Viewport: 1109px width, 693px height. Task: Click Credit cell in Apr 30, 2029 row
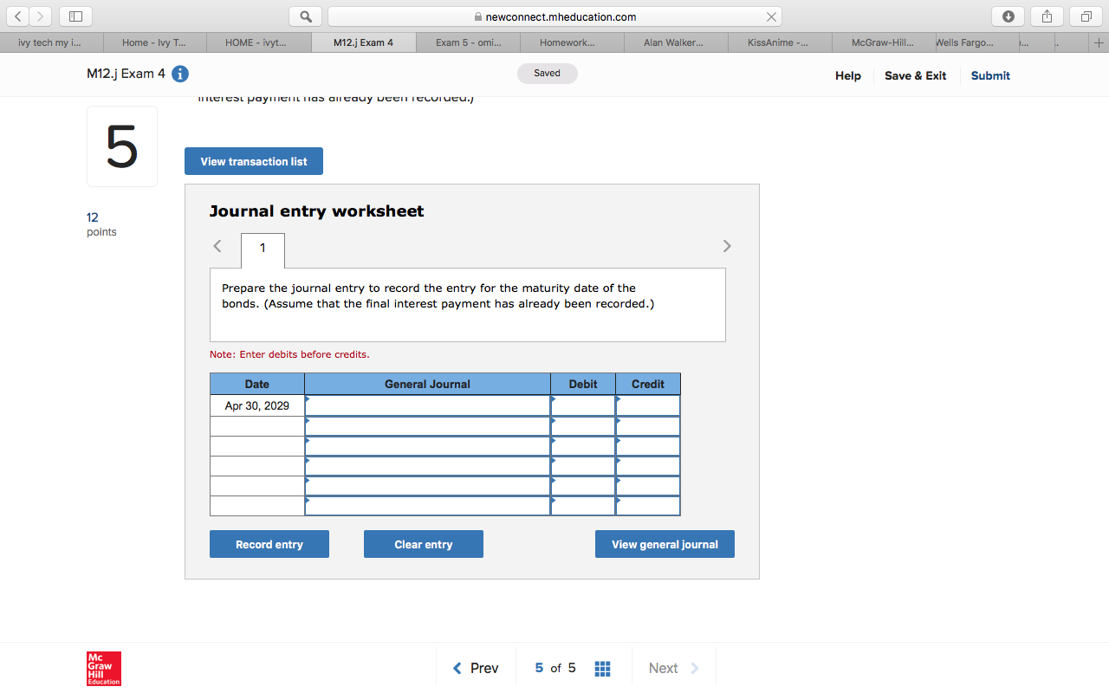(648, 405)
